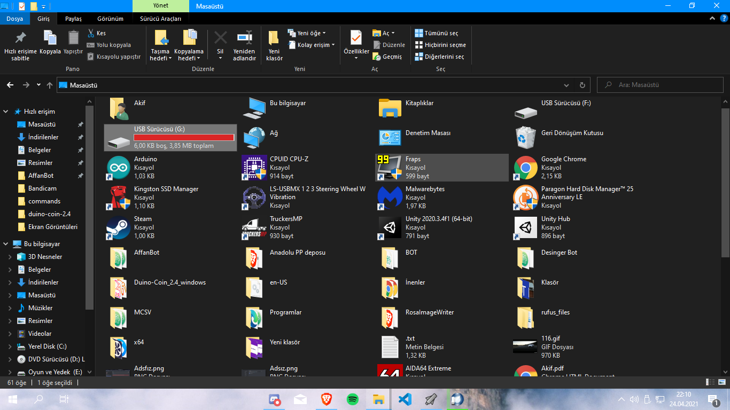The height and width of the screenshot is (410, 730).
Task: Expand the 3D Nesneler tree node
Action: [10, 257]
